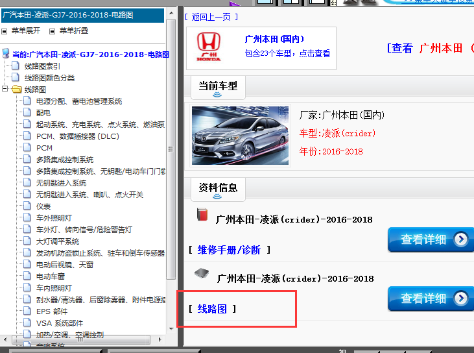This screenshot has width=474, height=353.
Task: Click the tree panel scroll-down arrow
Action: [x=171, y=328]
